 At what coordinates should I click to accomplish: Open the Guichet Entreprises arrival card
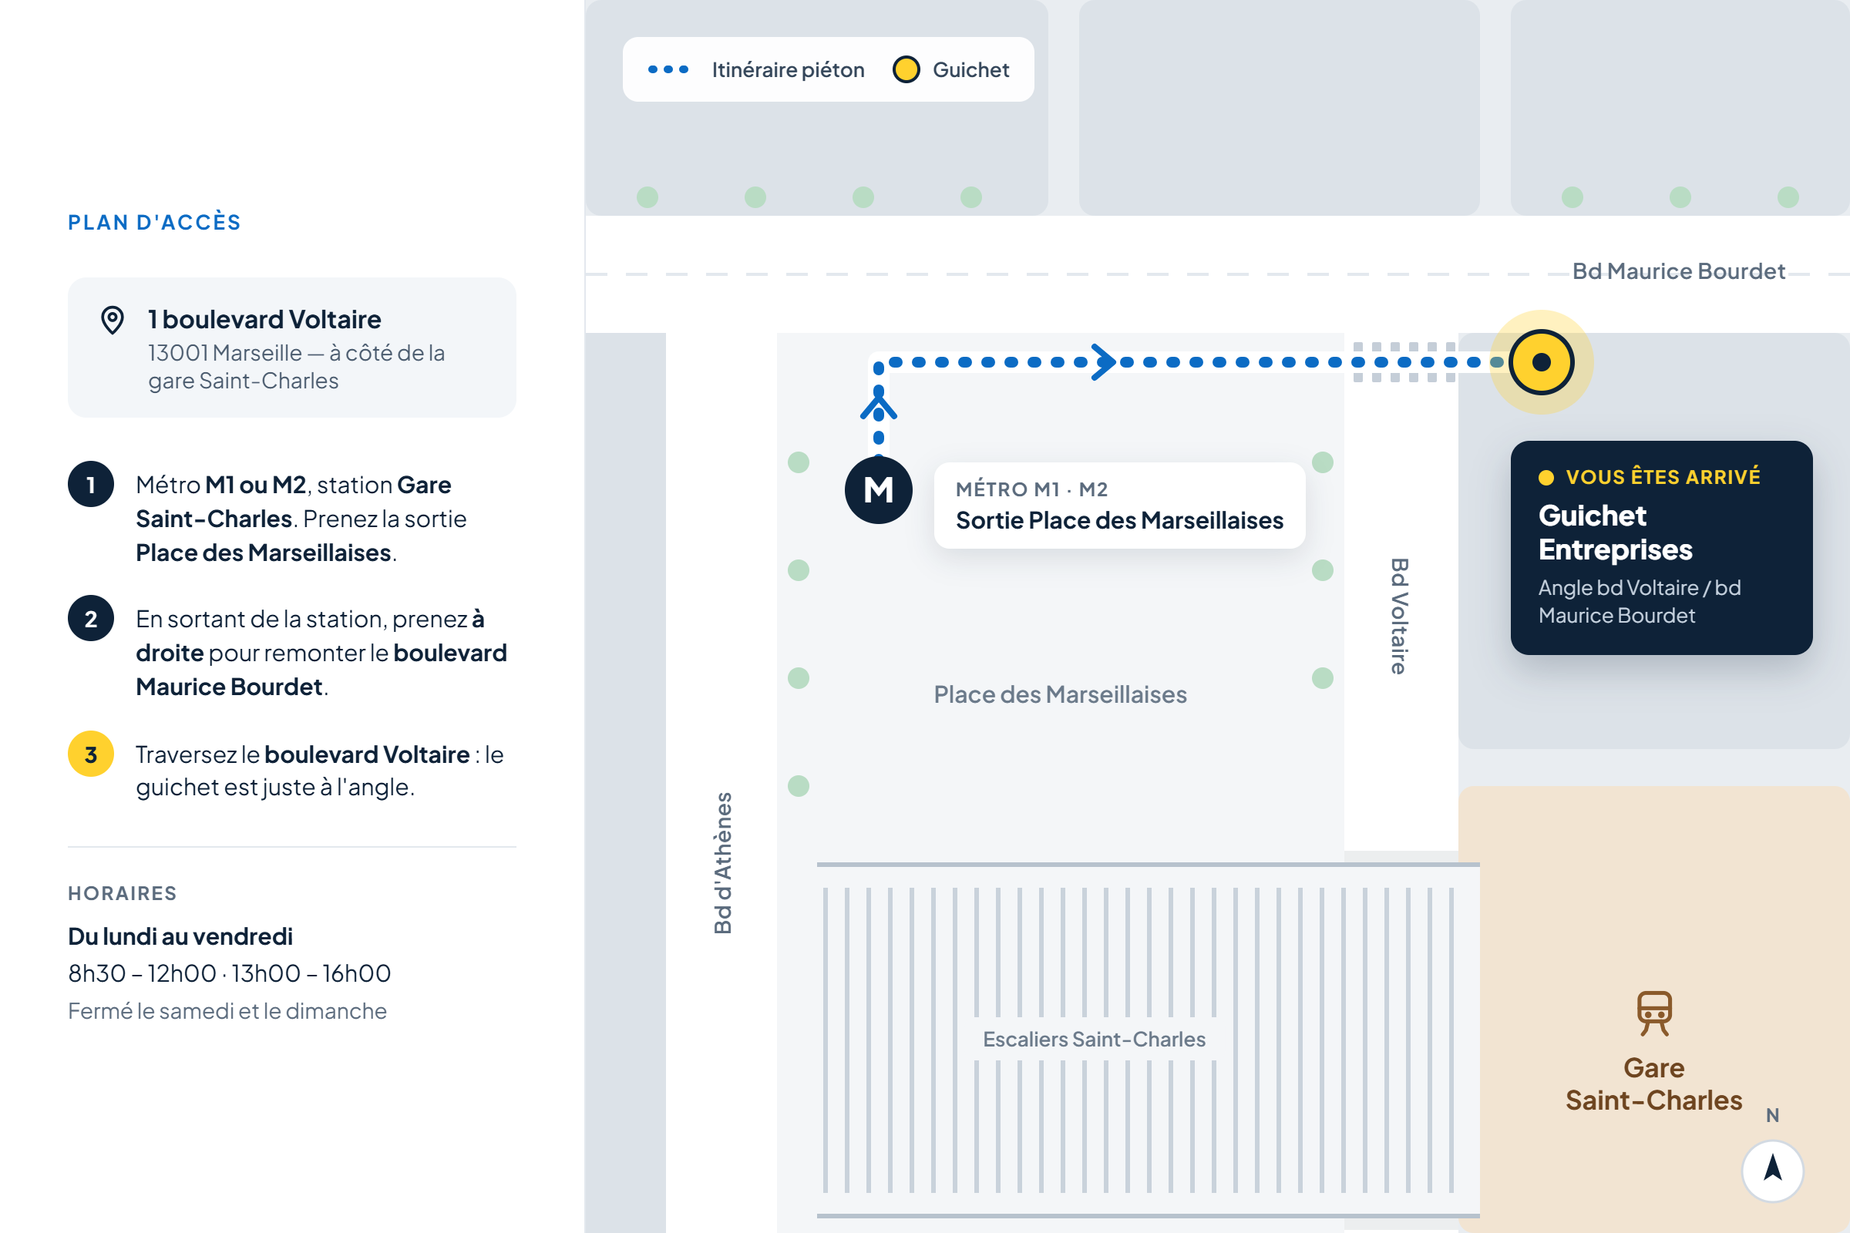pos(1661,547)
